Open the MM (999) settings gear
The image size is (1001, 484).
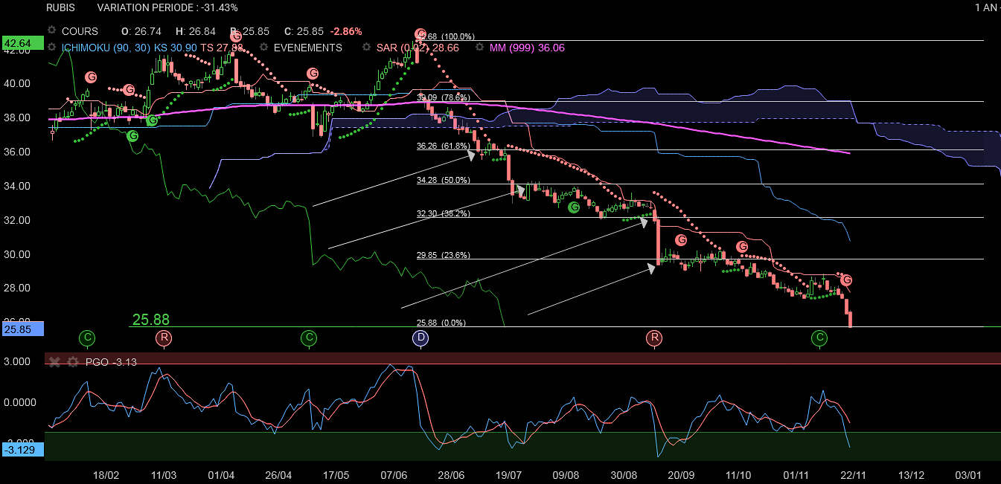pyautogui.click(x=478, y=47)
